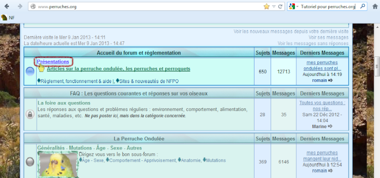Image resolution: width=380 pixels, height=178 pixels.
Task: Open La foire aux questions forum
Action: 64,103
